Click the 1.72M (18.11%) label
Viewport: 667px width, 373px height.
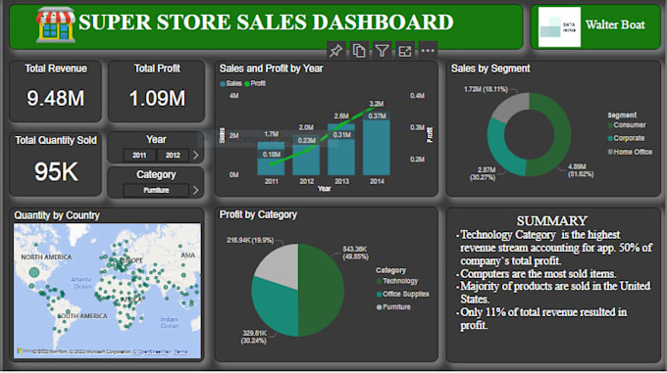pyautogui.click(x=486, y=89)
